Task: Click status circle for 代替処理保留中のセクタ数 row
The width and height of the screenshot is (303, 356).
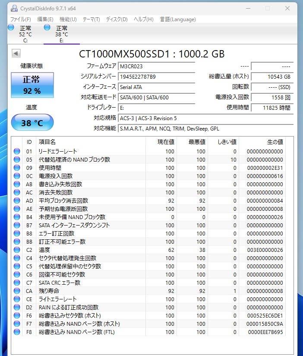Action: coord(17,266)
